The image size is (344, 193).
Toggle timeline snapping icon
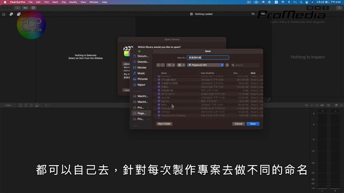tap(322, 106)
